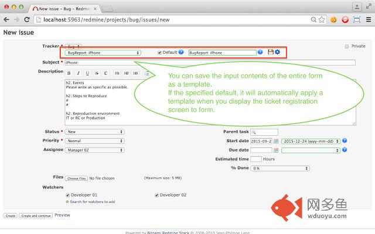
Task: Click Choose Files button
Action: [x=76, y=178]
